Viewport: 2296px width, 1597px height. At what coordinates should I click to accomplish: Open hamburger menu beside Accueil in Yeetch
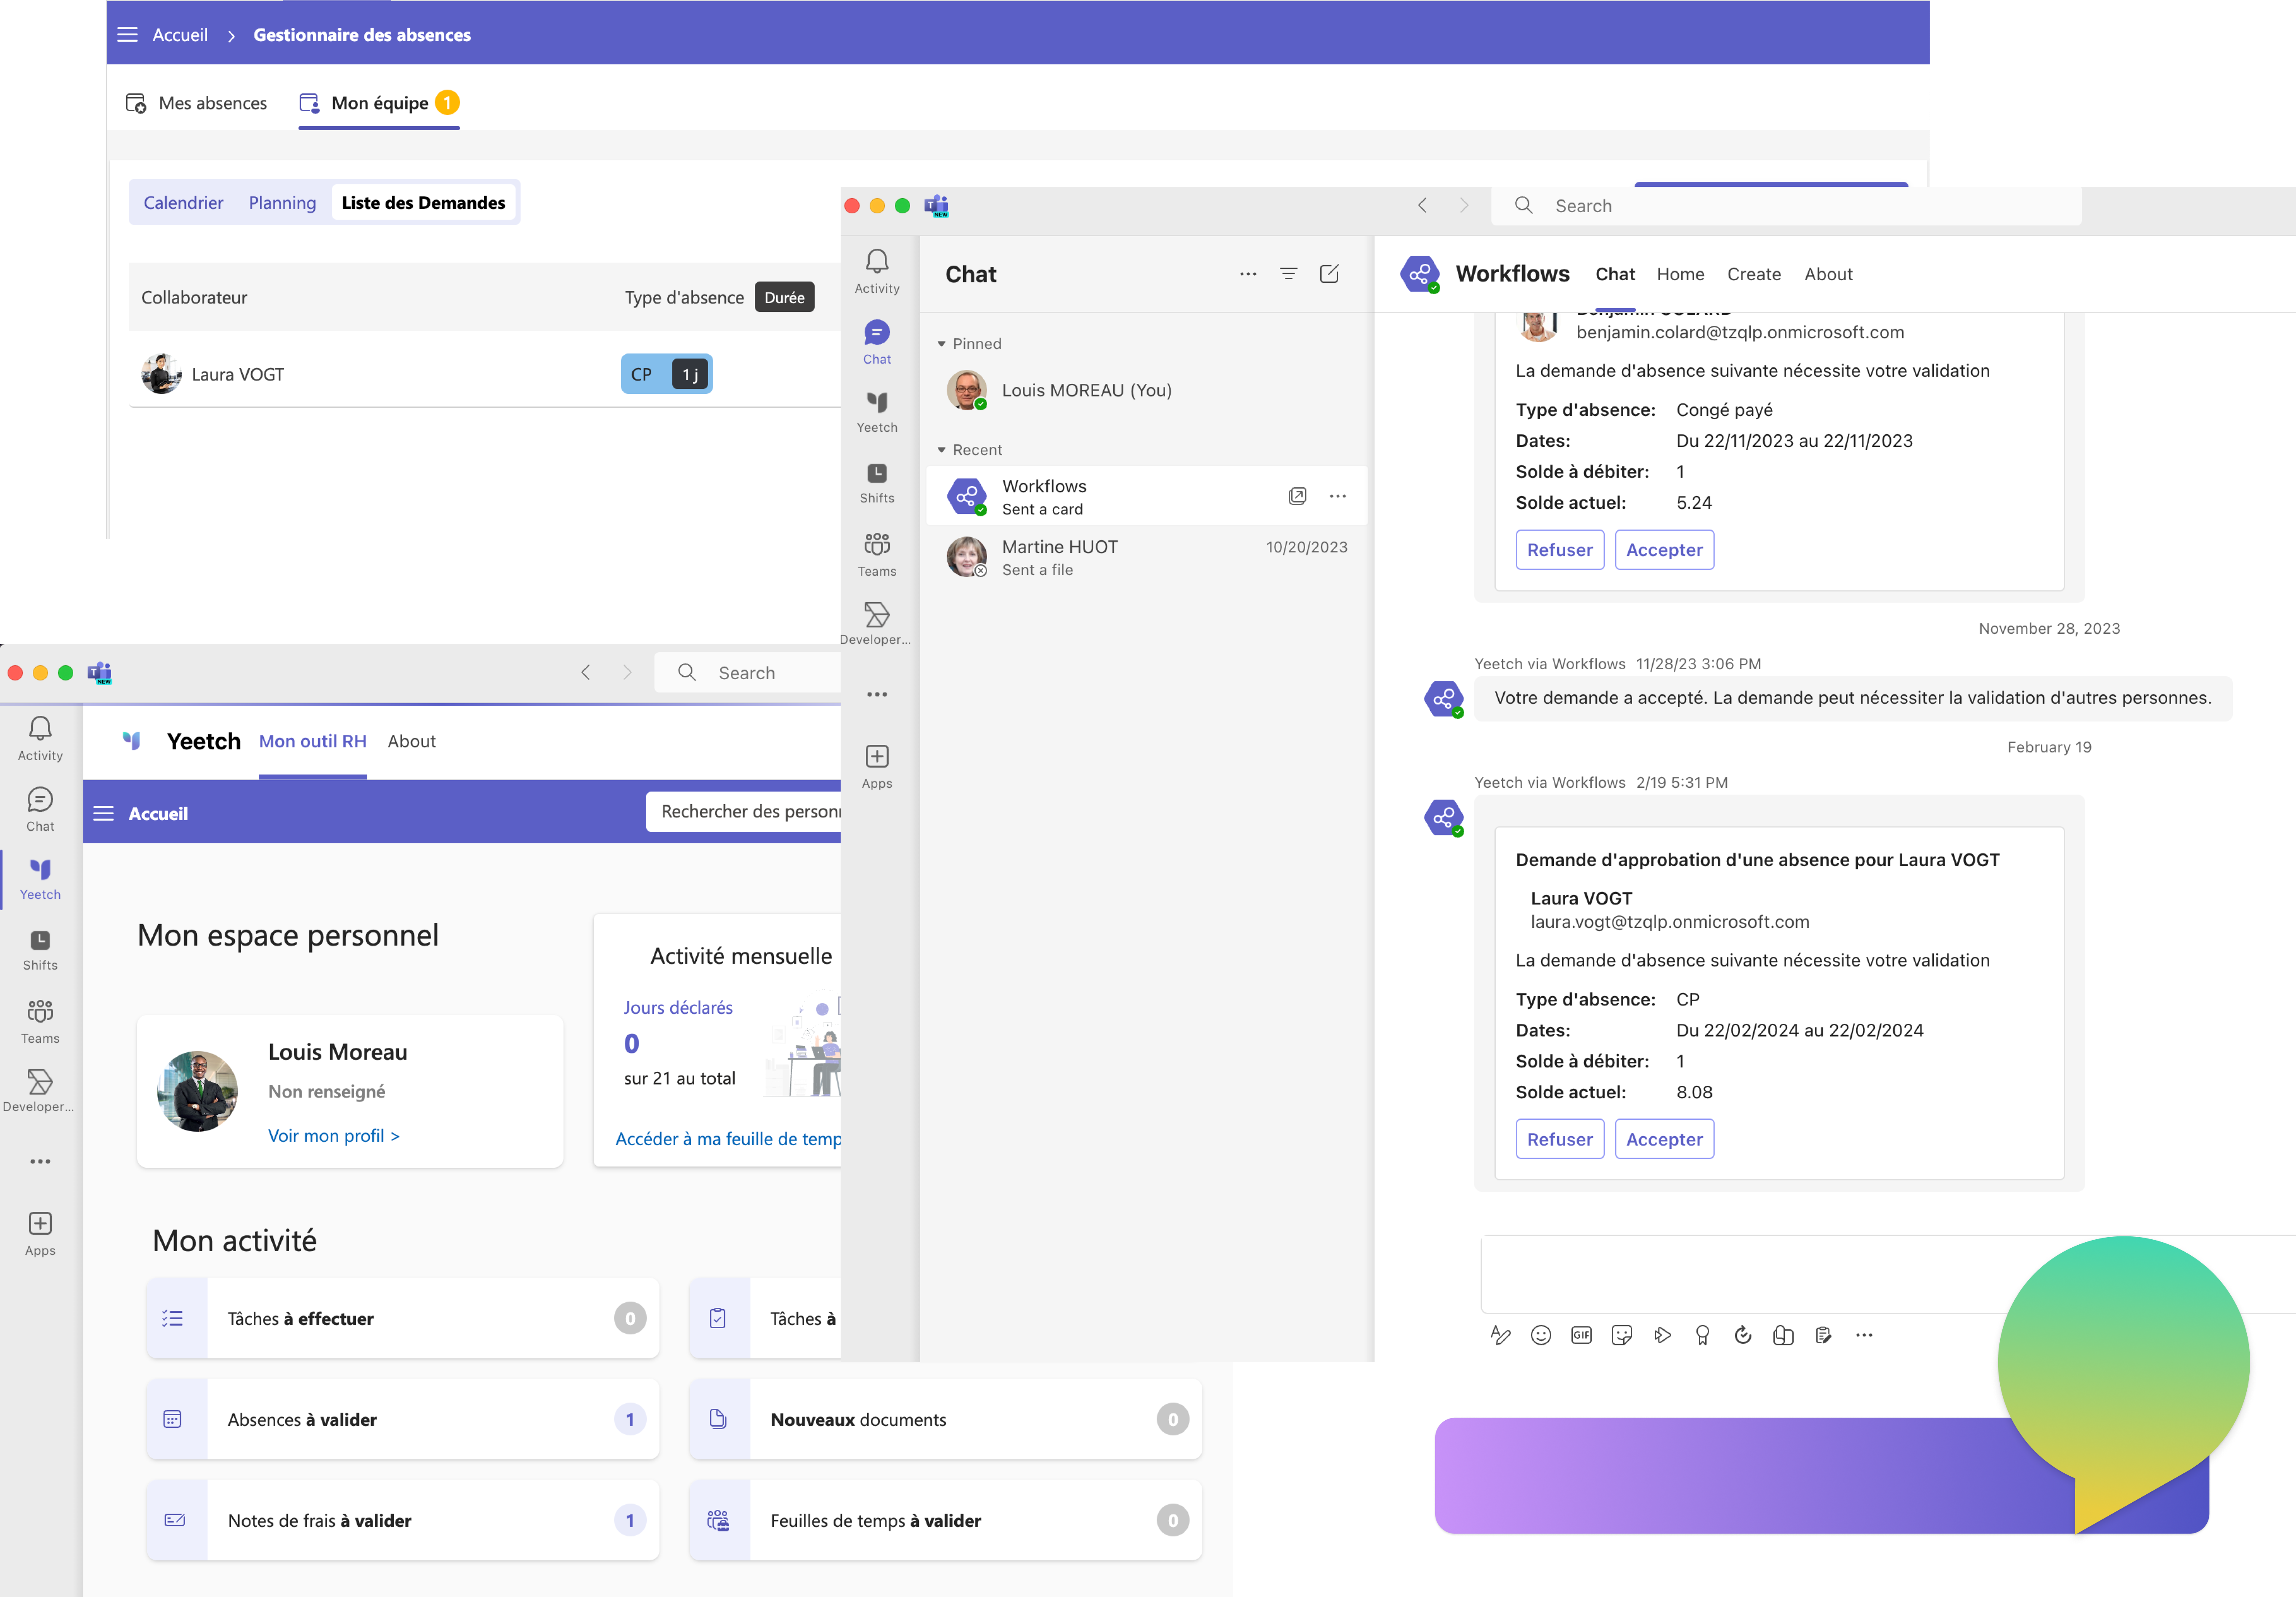103,813
